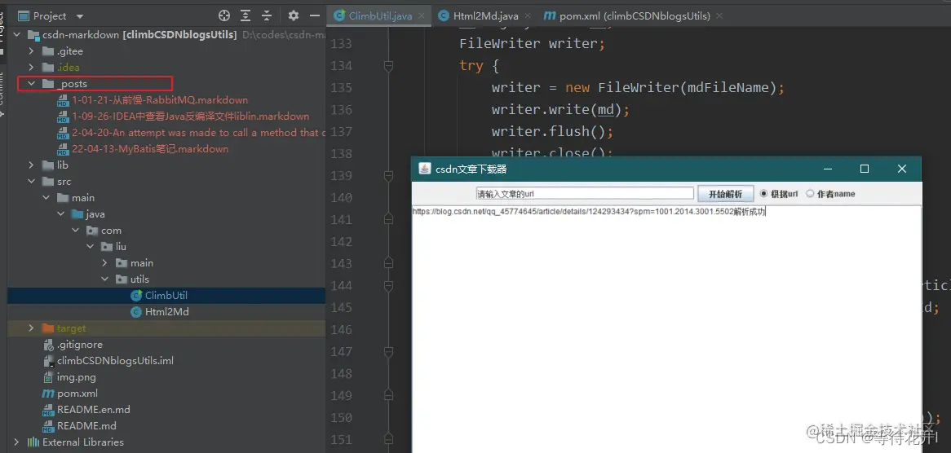Screen dimensions: 951x453
Task: Select IDEA中查看Java反编译文件liblin.markdown file
Action: [190, 117]
